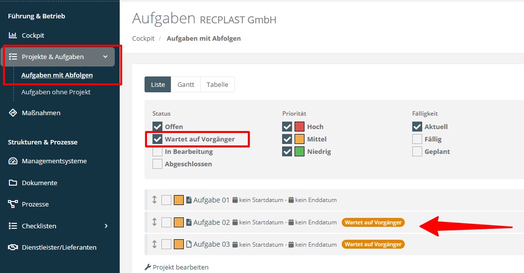Open Aufgaben ohne Projekt in sidebar
524x273 pixels.
(x=56, y=92)
